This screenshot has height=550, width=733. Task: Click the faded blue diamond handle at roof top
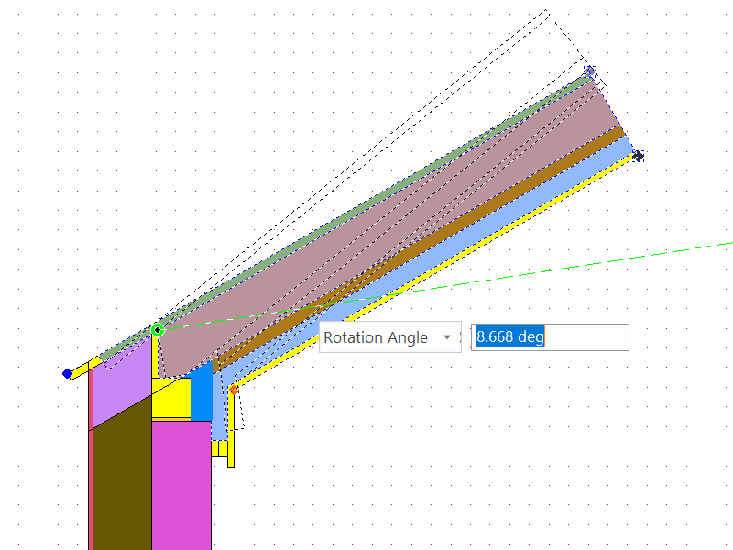pyautogui.click(x=590, y=71)
